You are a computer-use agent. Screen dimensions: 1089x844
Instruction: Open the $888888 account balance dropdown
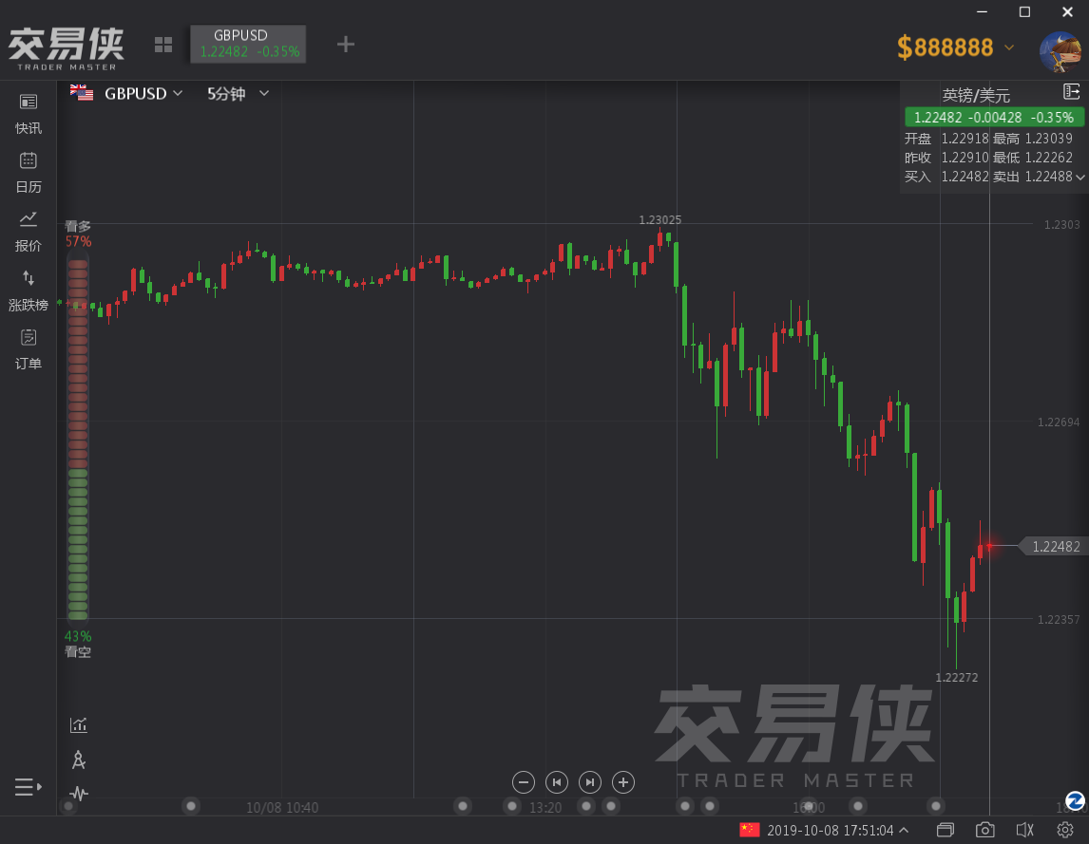pyautogui.click(x=956, y=47)
